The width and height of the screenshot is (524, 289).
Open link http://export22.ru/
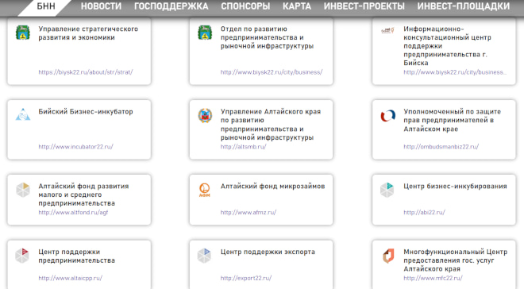(x=246, y=278)
